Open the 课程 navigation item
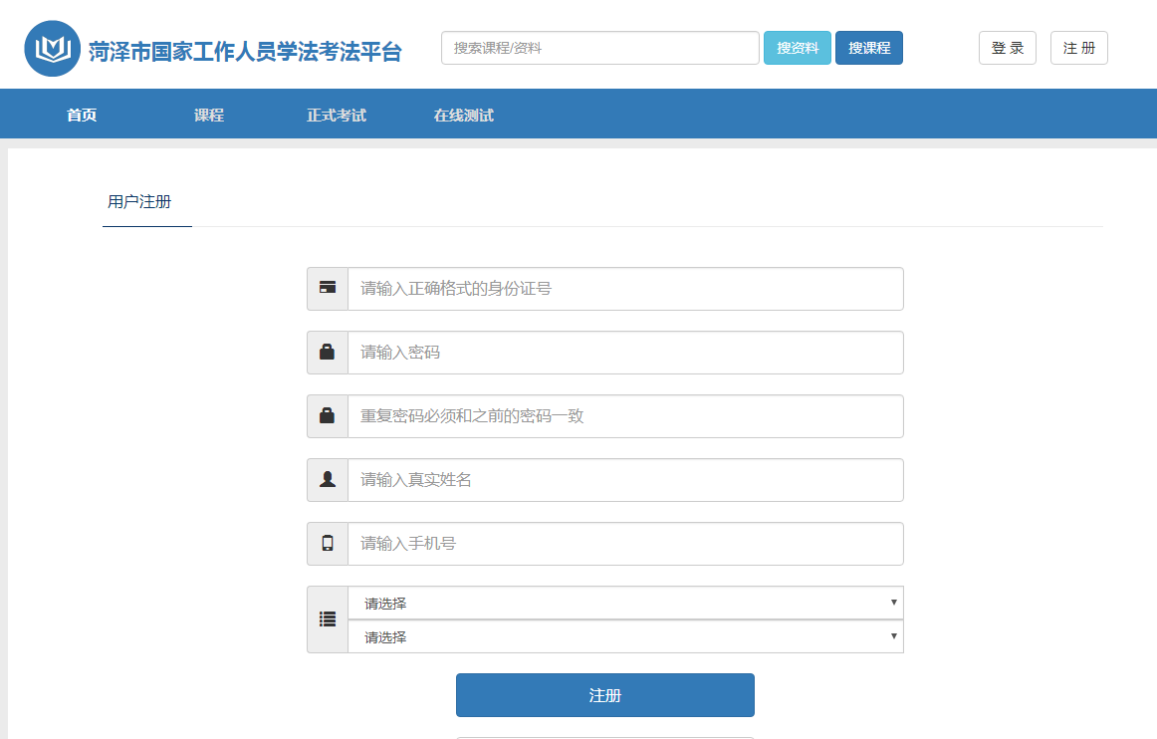 (209, 116)
